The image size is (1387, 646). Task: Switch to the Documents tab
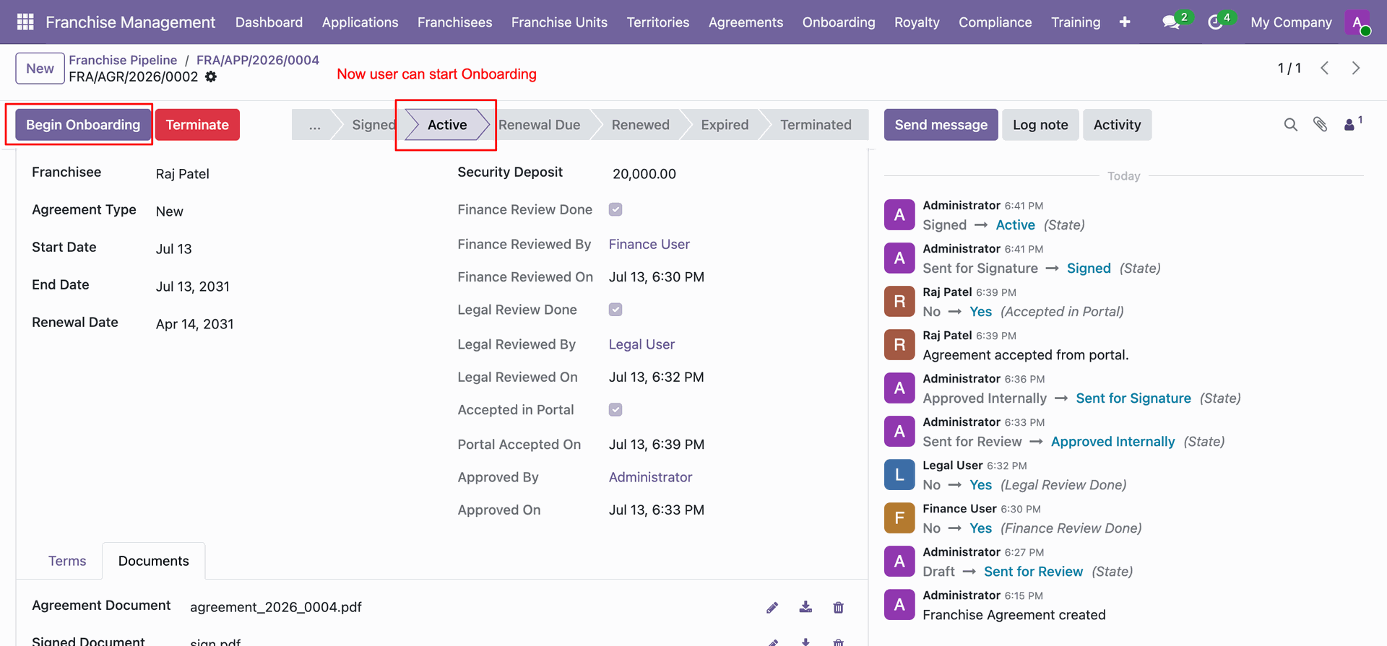point(153,561)
